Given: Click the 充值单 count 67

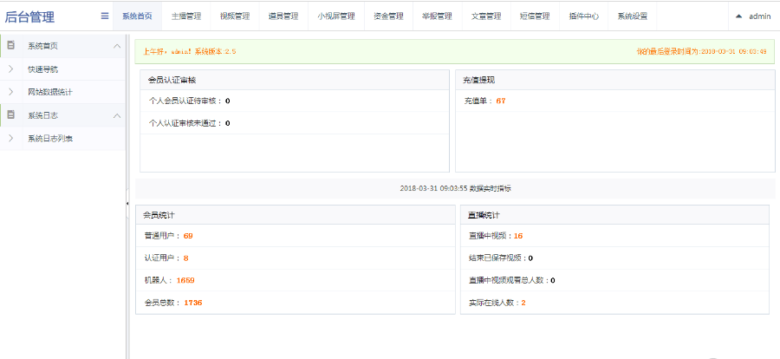Looking at the screenshot, I should coord(500,101).
